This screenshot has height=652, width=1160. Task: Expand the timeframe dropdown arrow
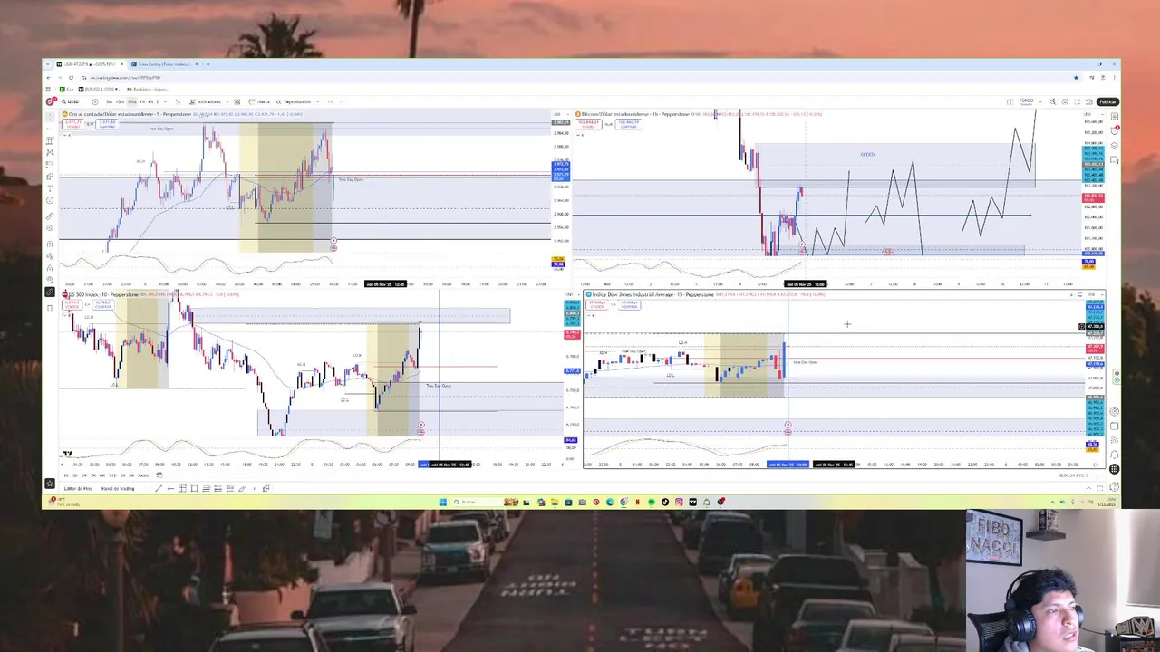(x=165, y=101)
